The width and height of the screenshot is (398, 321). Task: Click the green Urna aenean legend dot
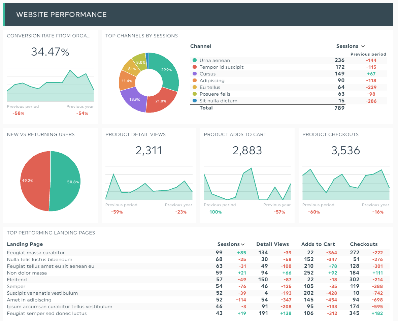coord(194,60)
